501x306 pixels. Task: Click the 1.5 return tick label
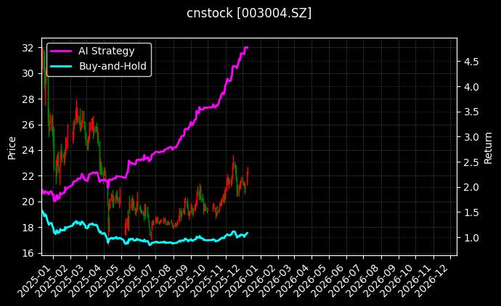472,212
